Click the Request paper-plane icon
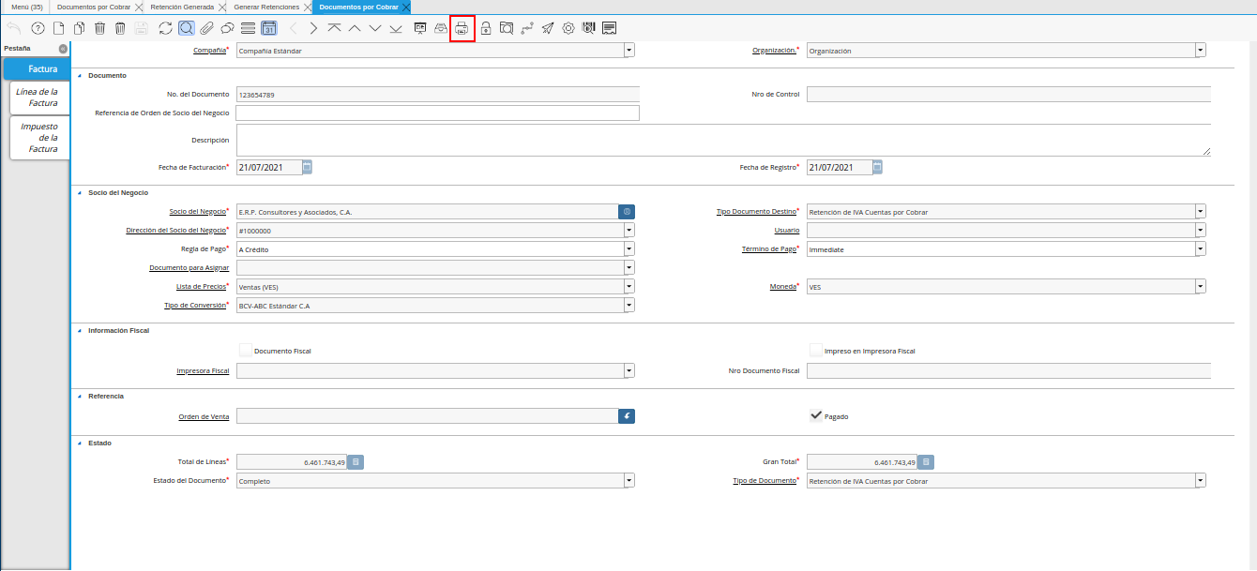 click(548, 28)
